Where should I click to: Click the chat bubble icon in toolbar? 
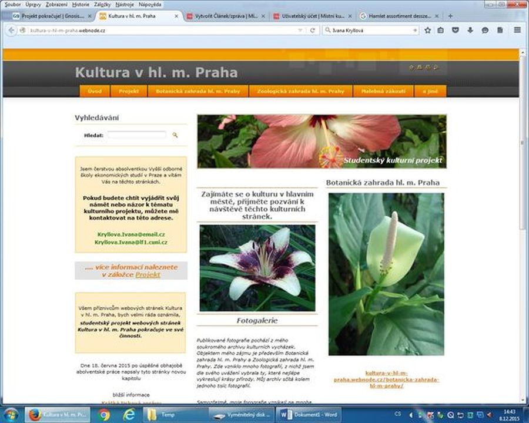[x=485, y=31]
